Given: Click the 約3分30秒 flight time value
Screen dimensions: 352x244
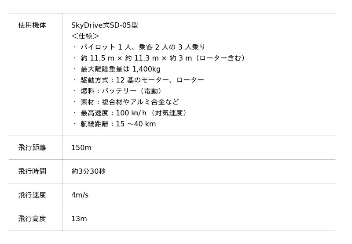Looking at the screenshot, I should (x=88, y=172).
